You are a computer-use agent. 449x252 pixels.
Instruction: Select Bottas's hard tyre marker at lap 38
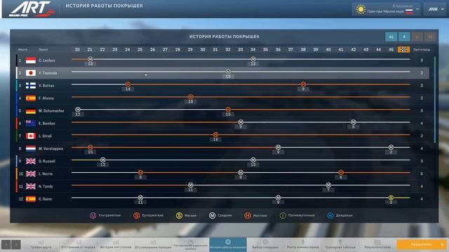click(x=303, y=84)
